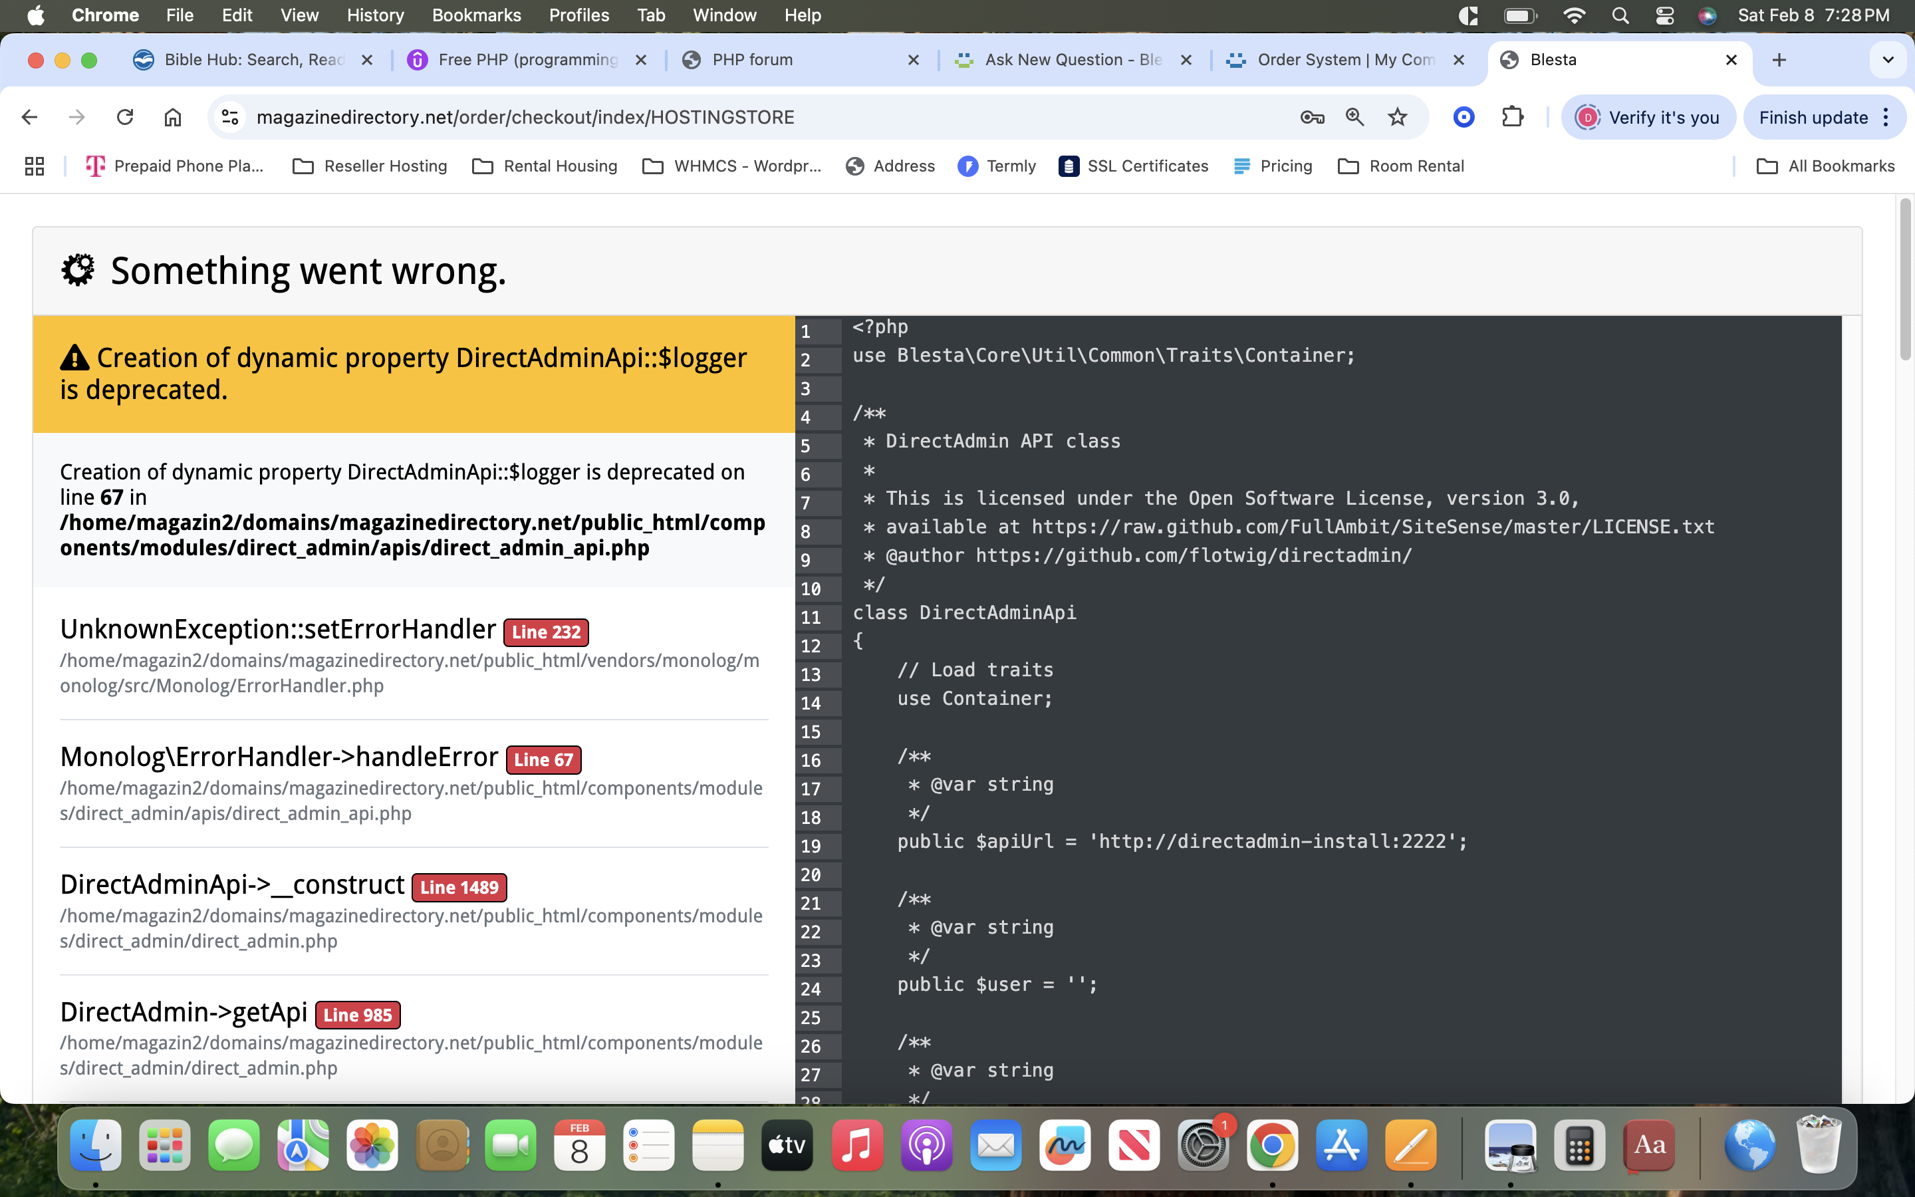Open the Apple menu
Screen dimensions: 1915x1197
(x=36, y=15)
